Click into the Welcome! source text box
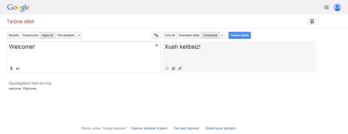This screenshot has height=134, width=348. tap(84, 57)
